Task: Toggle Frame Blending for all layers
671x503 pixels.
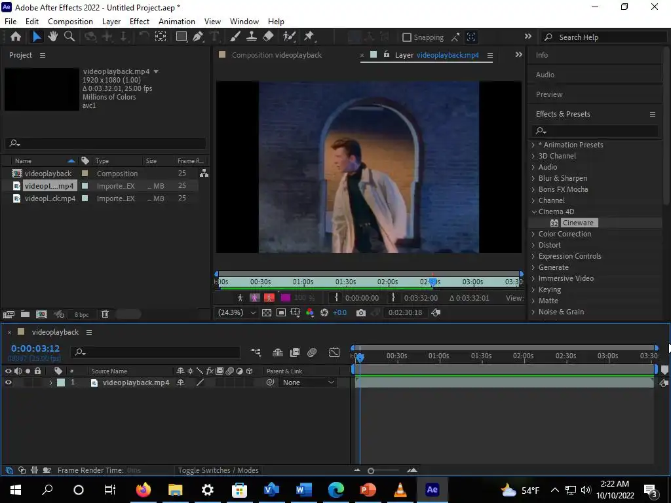Action: point(294,352)
